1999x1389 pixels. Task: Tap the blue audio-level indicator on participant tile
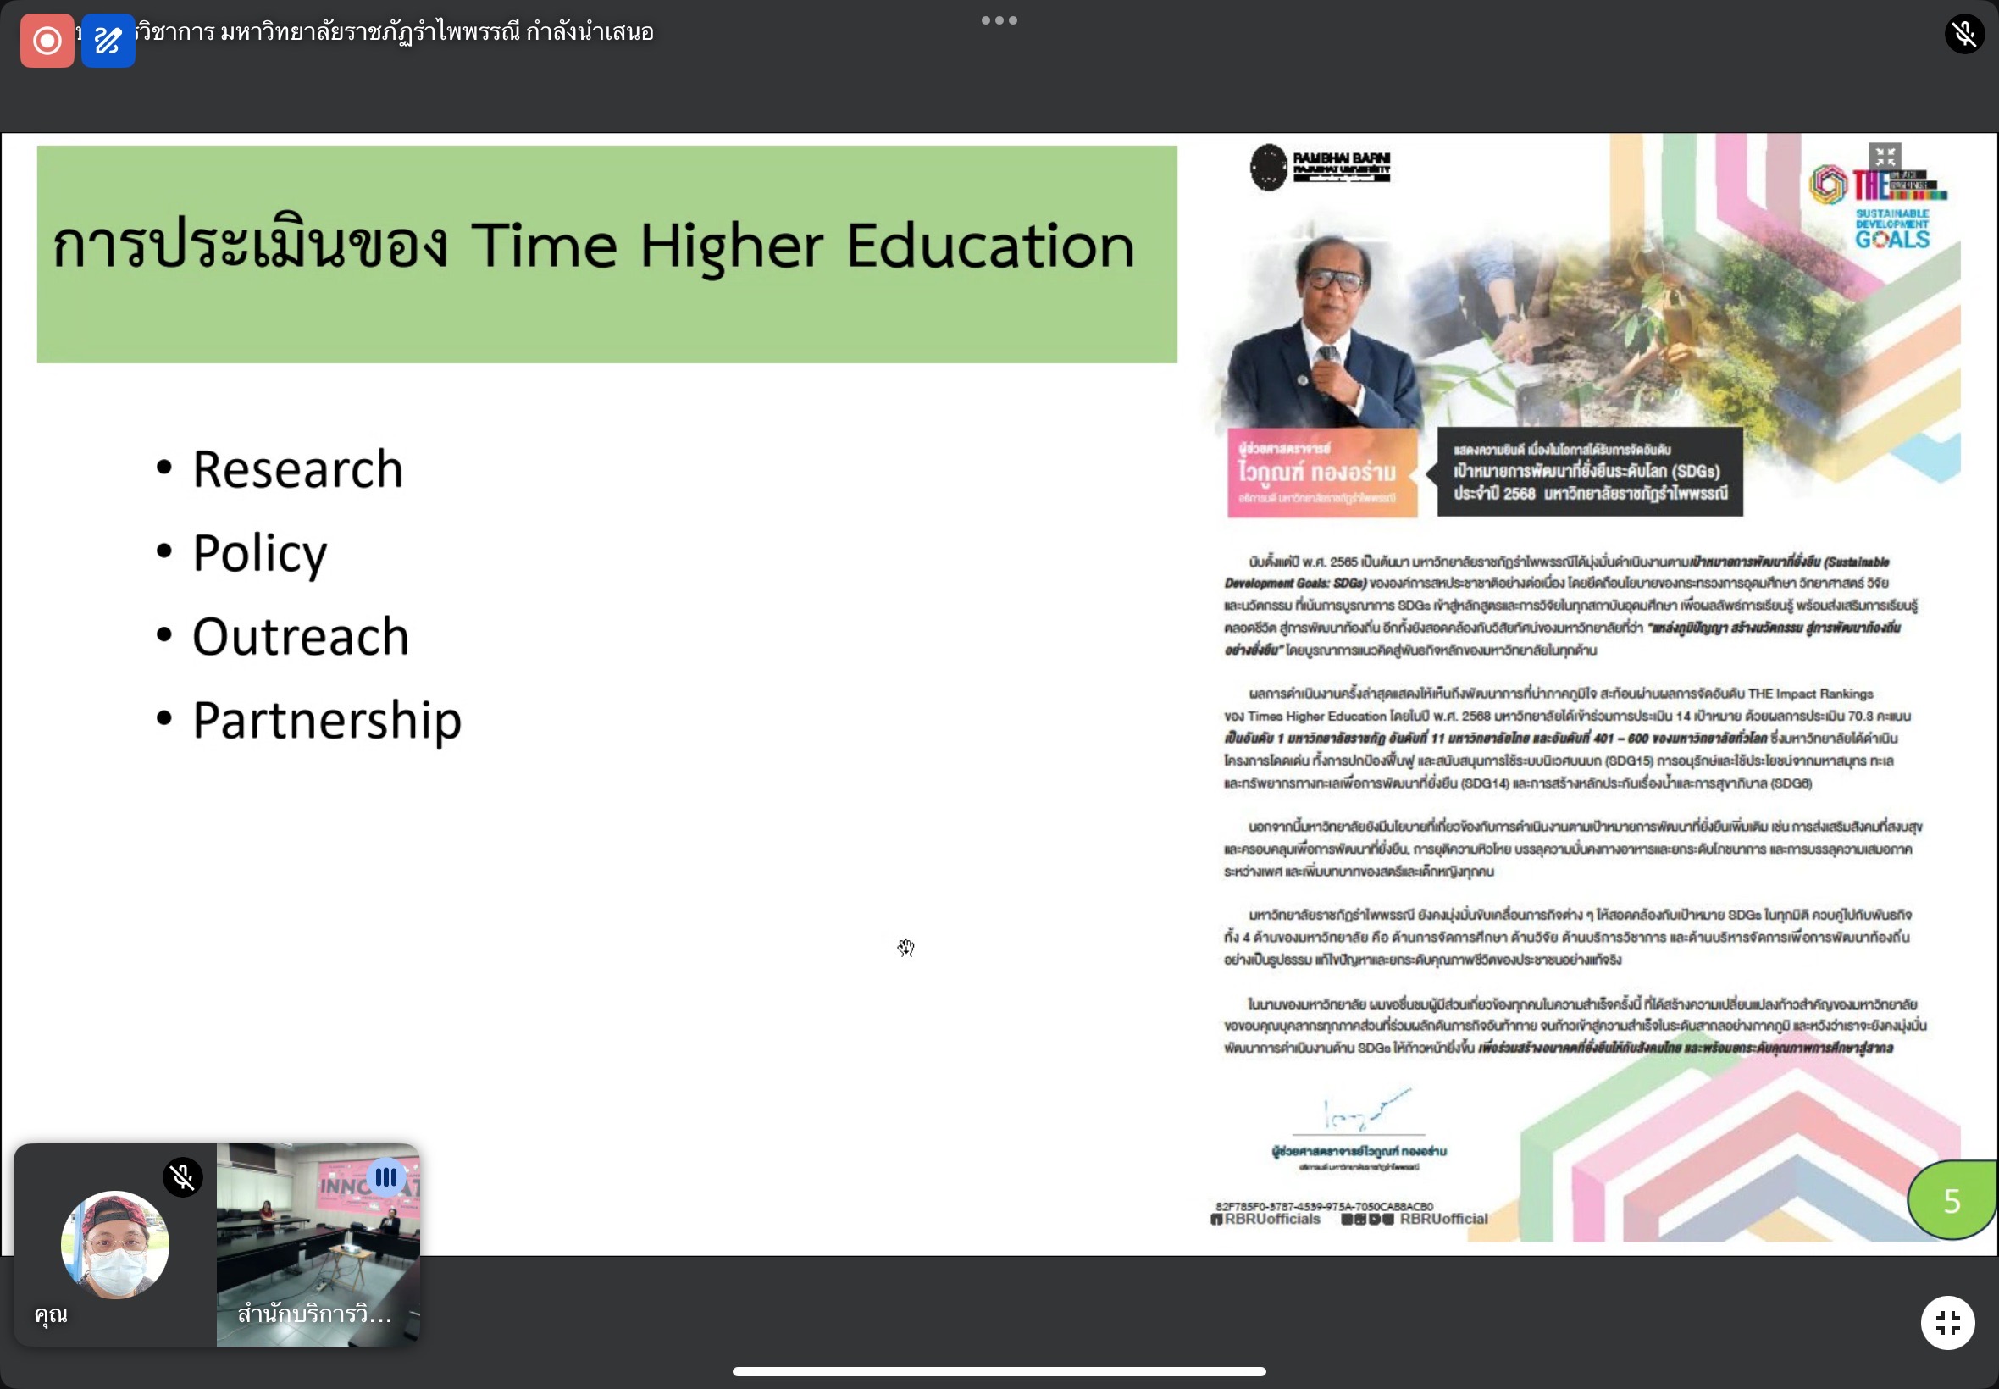[x=385, y=1177]
